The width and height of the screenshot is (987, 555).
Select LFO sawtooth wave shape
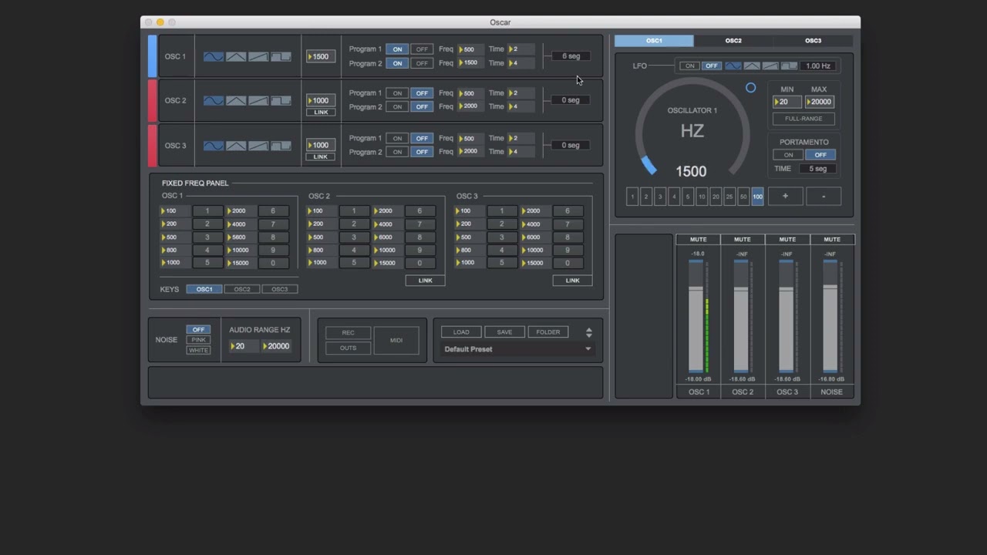[770, 66]
